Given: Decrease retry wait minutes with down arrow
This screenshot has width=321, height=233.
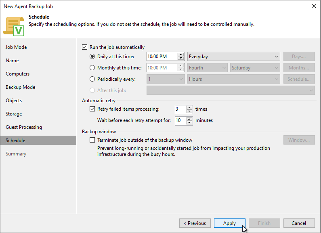Looking at the screenshot, I should [x=189, y=122].
